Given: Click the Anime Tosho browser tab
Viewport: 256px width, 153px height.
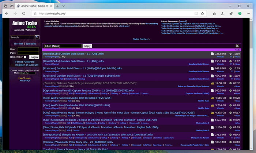Looking at the screenshot, I should tap(34, 6).
